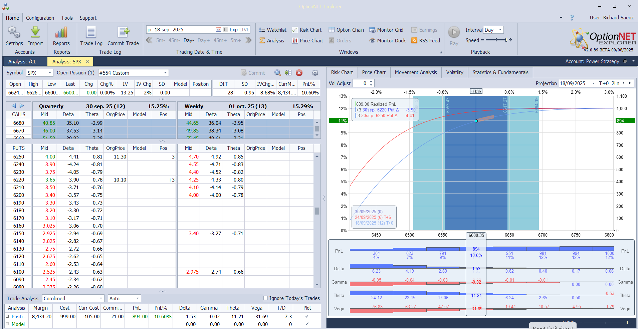The height and width of the screenshot is (329, 638).
Task: Step back one day with Day-
Action: pos(189,40)
